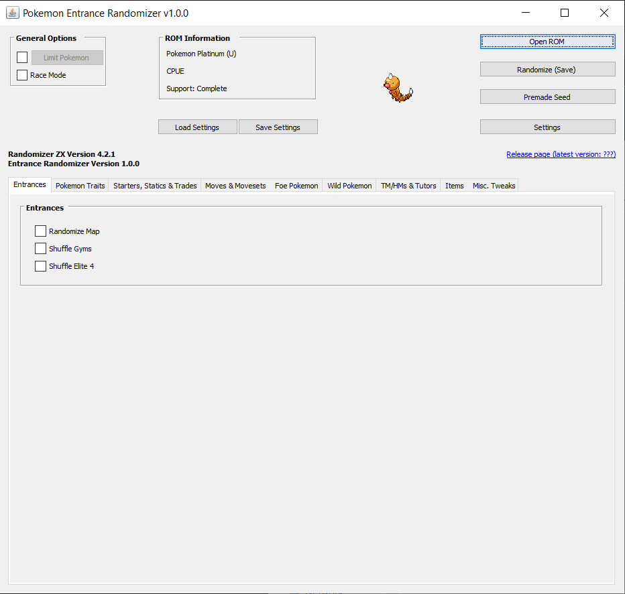The image size is (625, 594).
Task: Click the Weedle sprite image
Action: pyautogui.click(x=398, y=87)
